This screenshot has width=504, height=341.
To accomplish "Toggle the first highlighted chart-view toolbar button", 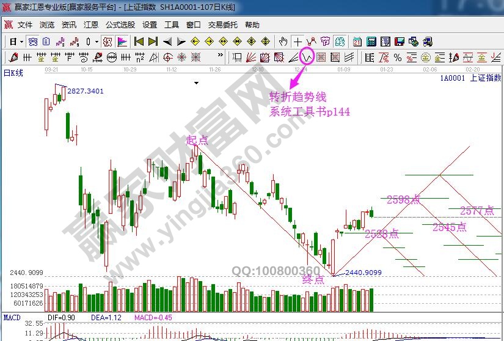I will 33,42.
